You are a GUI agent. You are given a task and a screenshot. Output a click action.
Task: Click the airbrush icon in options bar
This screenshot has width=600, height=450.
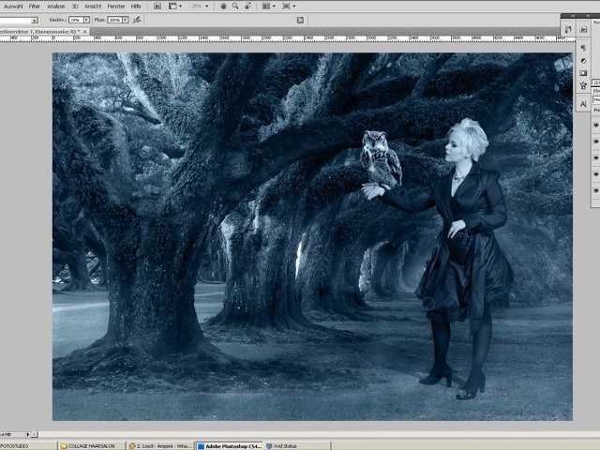137,19
